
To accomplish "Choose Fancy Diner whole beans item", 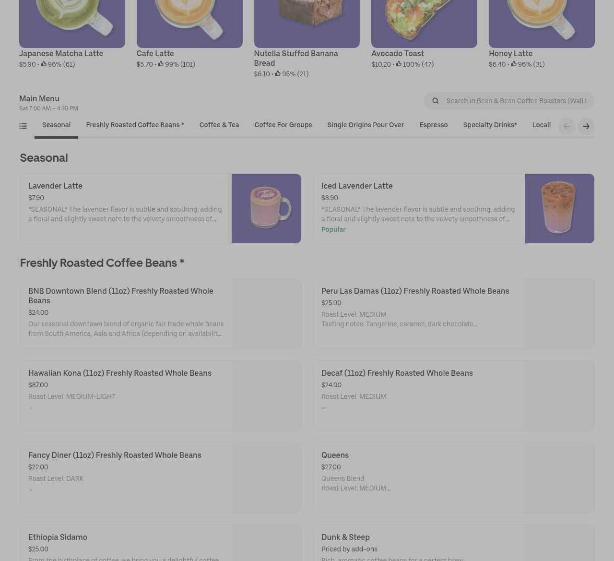I will point(161,477).
